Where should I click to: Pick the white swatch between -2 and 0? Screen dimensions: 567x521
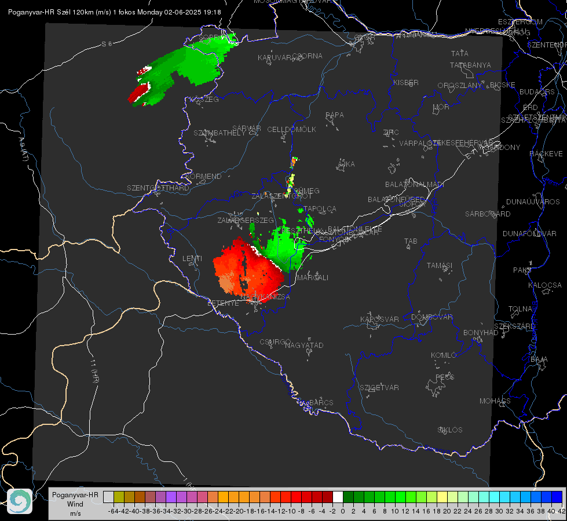pos(338,497)
